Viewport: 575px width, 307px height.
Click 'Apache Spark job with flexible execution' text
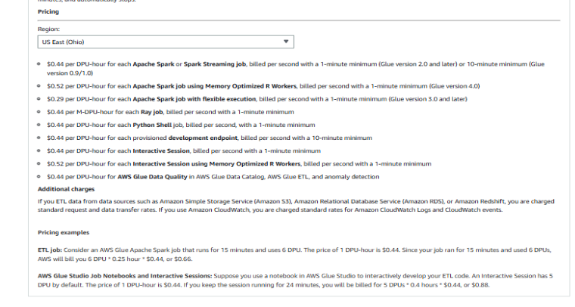[194, 99]
